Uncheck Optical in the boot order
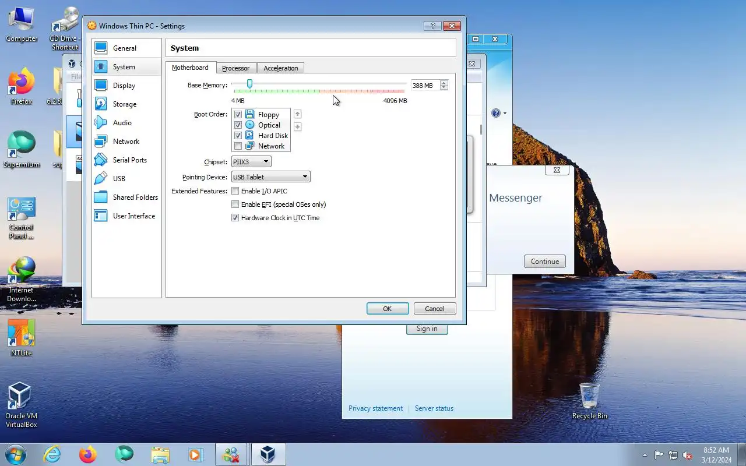 pyautogui.click(x=238, y=125)
